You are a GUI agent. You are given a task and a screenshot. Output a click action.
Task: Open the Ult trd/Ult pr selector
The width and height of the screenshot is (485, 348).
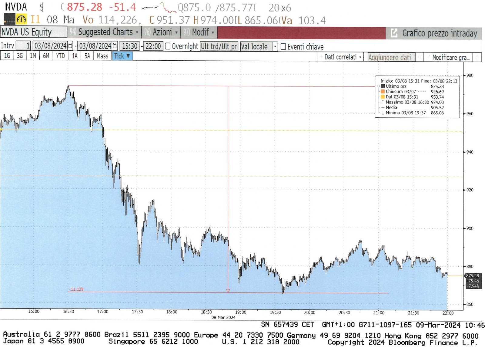(219, 46)
